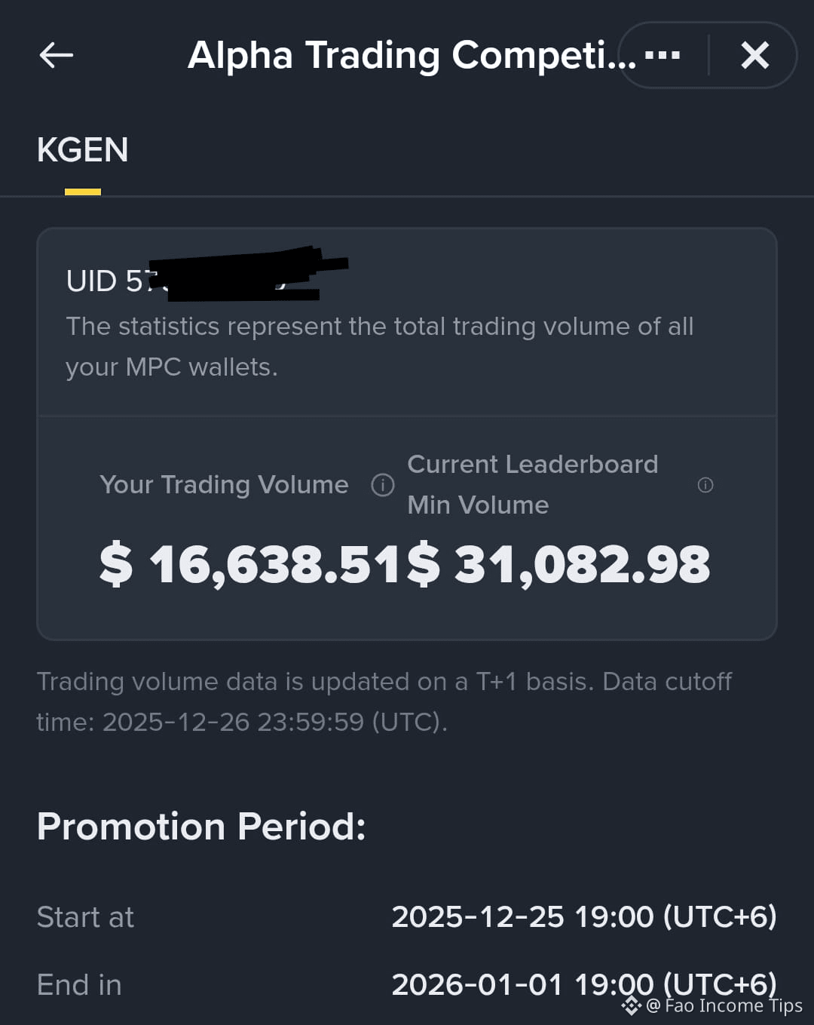Open info icon beside Current Leaderboard Min Volume
The width and height of the screenshot is (814, 1025).
[x=705, y=485]
